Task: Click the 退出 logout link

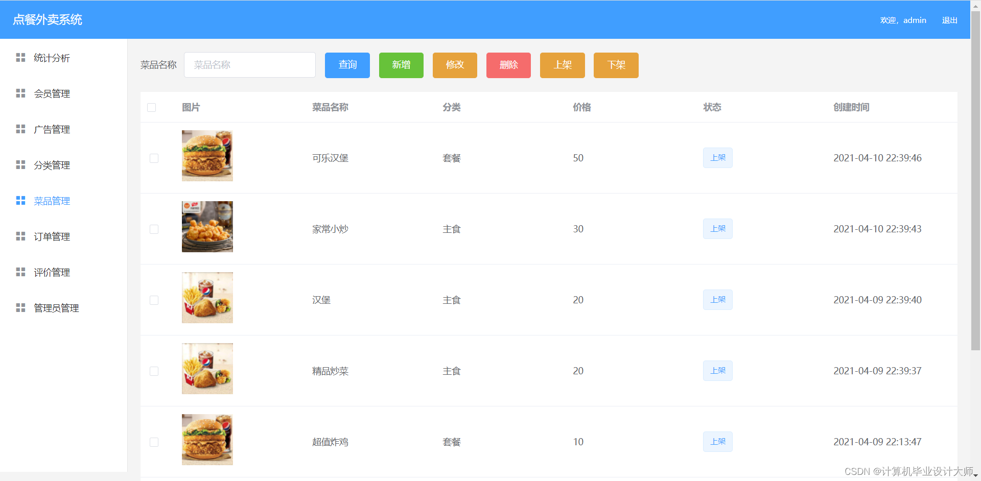Action: (949, 20)
